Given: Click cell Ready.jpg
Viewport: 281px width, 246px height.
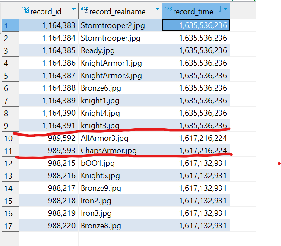Looking at the screenshot, I should (120, 50).
